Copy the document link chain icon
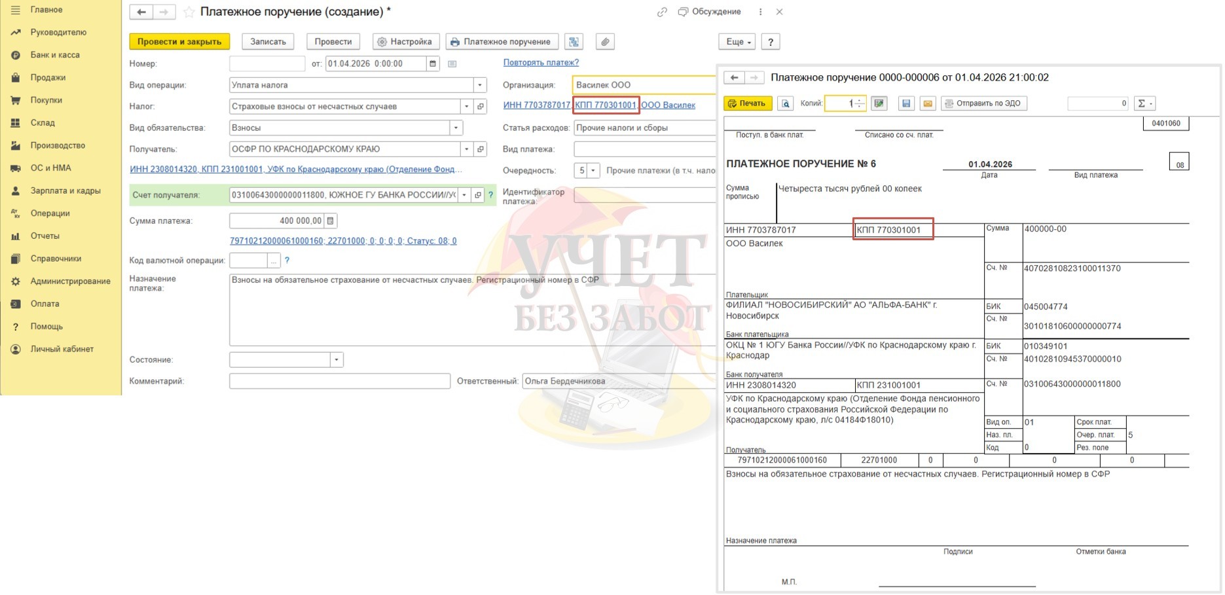This screenshot has height=595, width=1225. coord(662,12)
